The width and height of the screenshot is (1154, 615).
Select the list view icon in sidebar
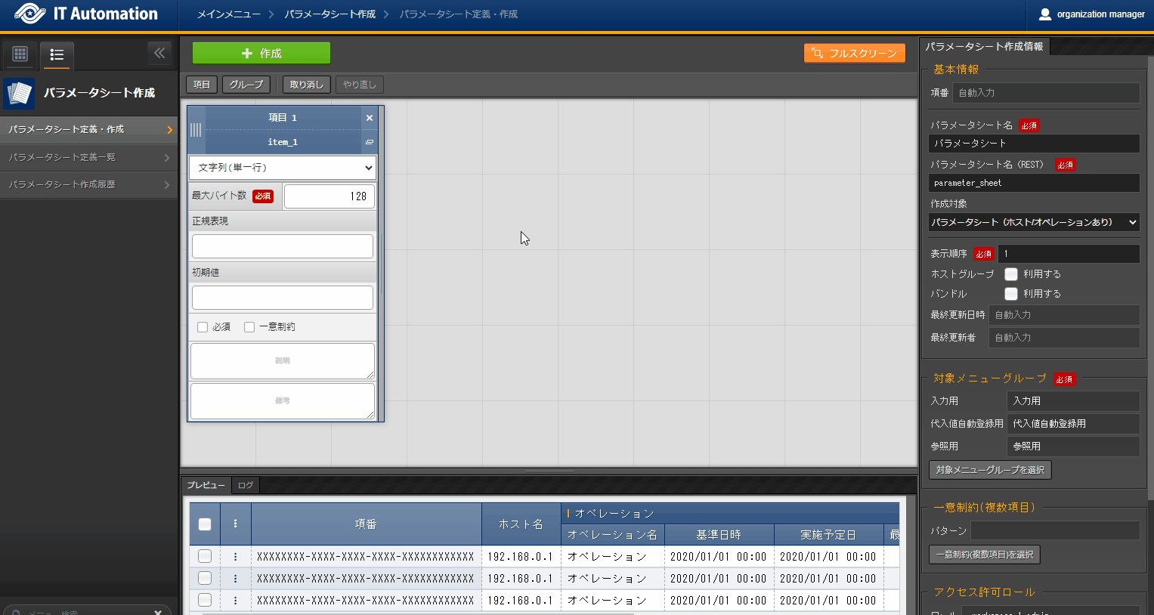coord(57,54)
